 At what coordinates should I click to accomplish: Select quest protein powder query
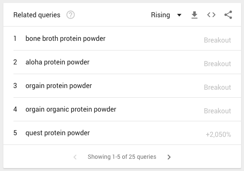pyautogui.click(x=58, y=133)
